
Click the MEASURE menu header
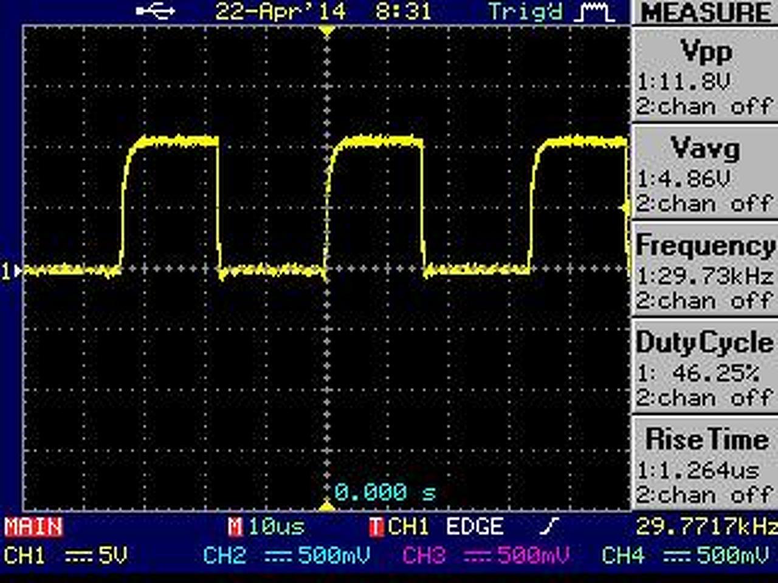coord(706,12)
